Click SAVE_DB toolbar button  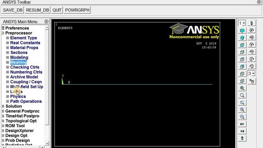click(x=13, y=10)
